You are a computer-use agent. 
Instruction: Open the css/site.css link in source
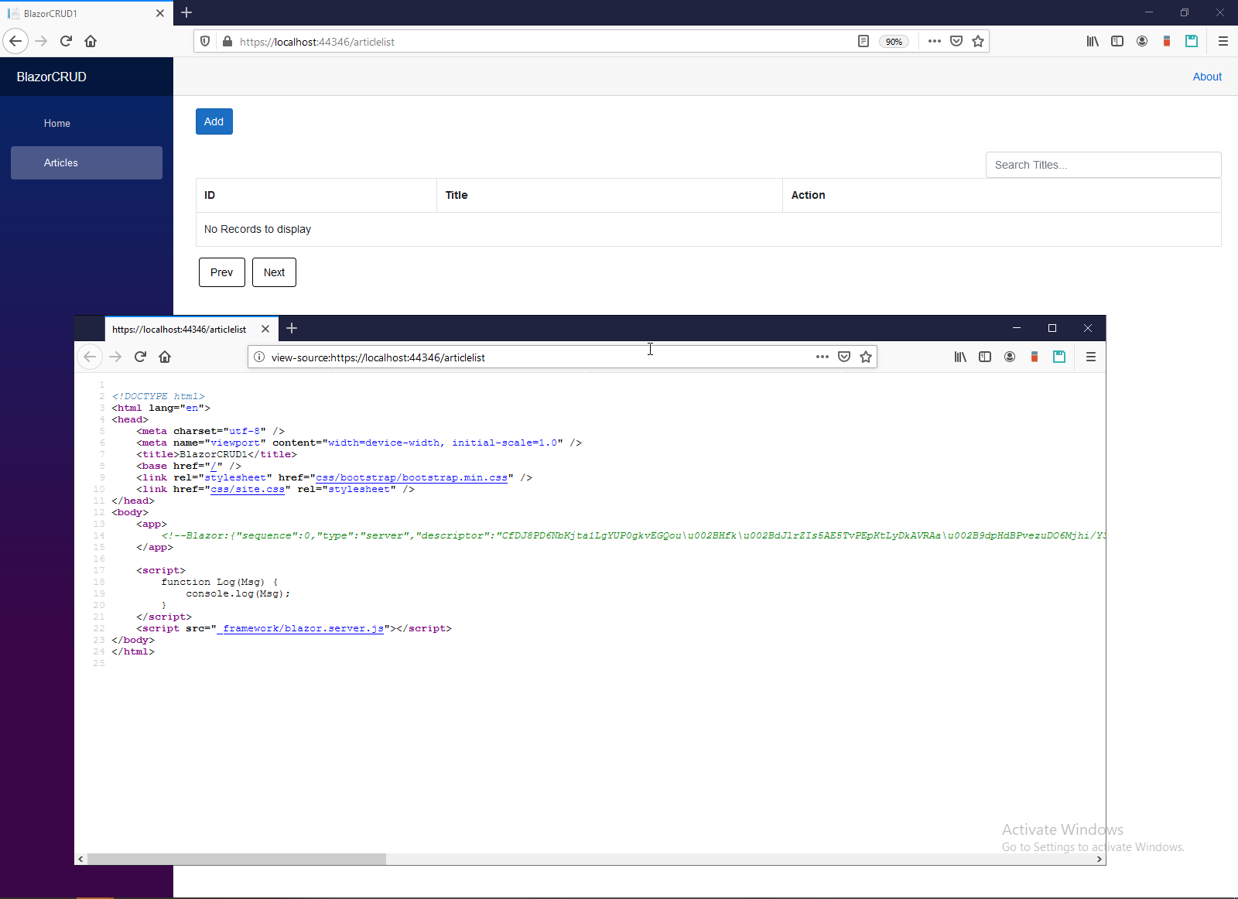point(248,489)
